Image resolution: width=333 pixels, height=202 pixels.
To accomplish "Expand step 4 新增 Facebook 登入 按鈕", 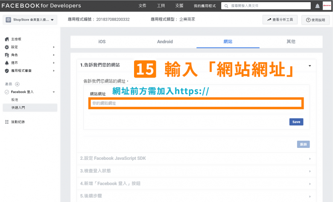I will (196, 184).
